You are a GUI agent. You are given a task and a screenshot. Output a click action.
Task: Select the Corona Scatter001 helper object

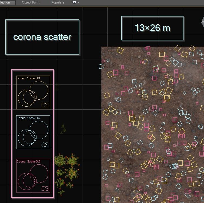[x=33, y=92]
